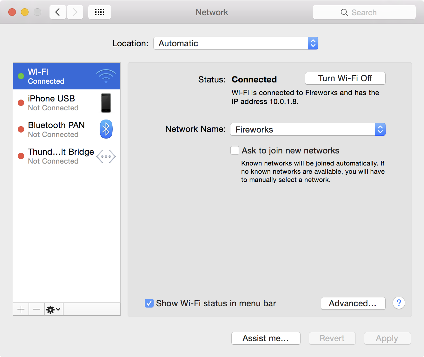Click the Apply button
This screenshot has width=424, height=357.
388,338
